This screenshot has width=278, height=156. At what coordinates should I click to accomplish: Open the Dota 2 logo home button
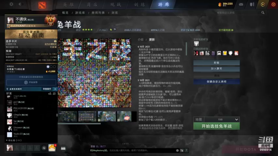42,5
